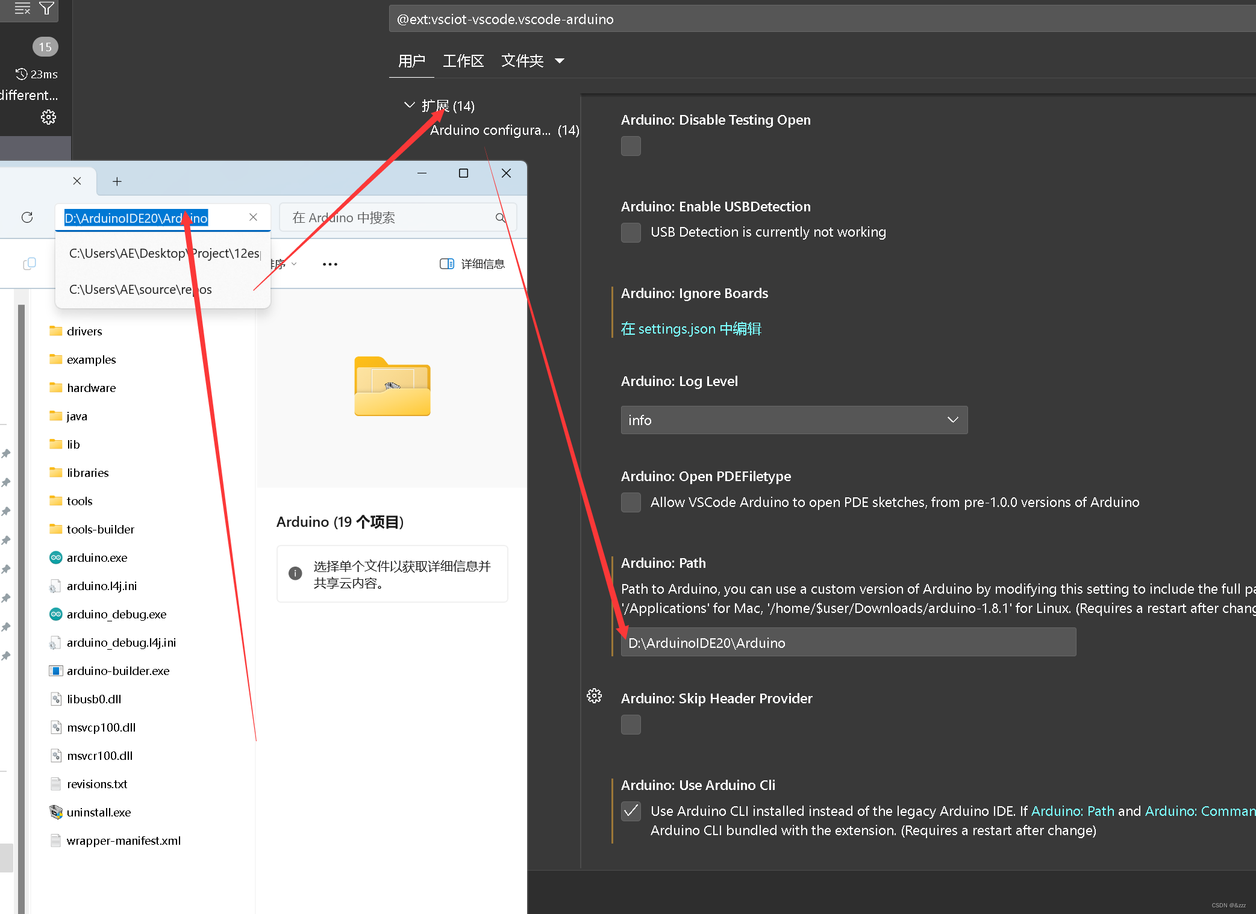Click the arduino_debug.exe icon
Screen dimensions: 1256x914
tap(55, 614)
